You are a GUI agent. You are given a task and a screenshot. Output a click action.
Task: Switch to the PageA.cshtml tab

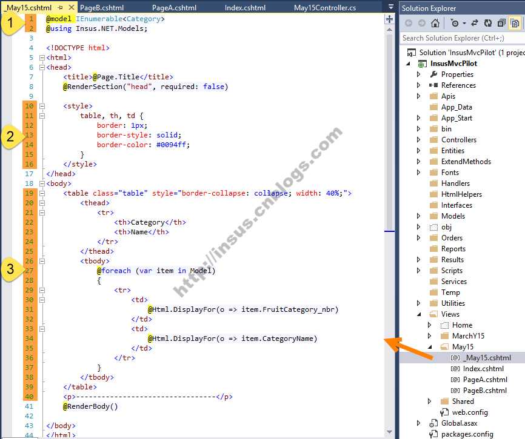pyautogui.click(x=174, y=8)
